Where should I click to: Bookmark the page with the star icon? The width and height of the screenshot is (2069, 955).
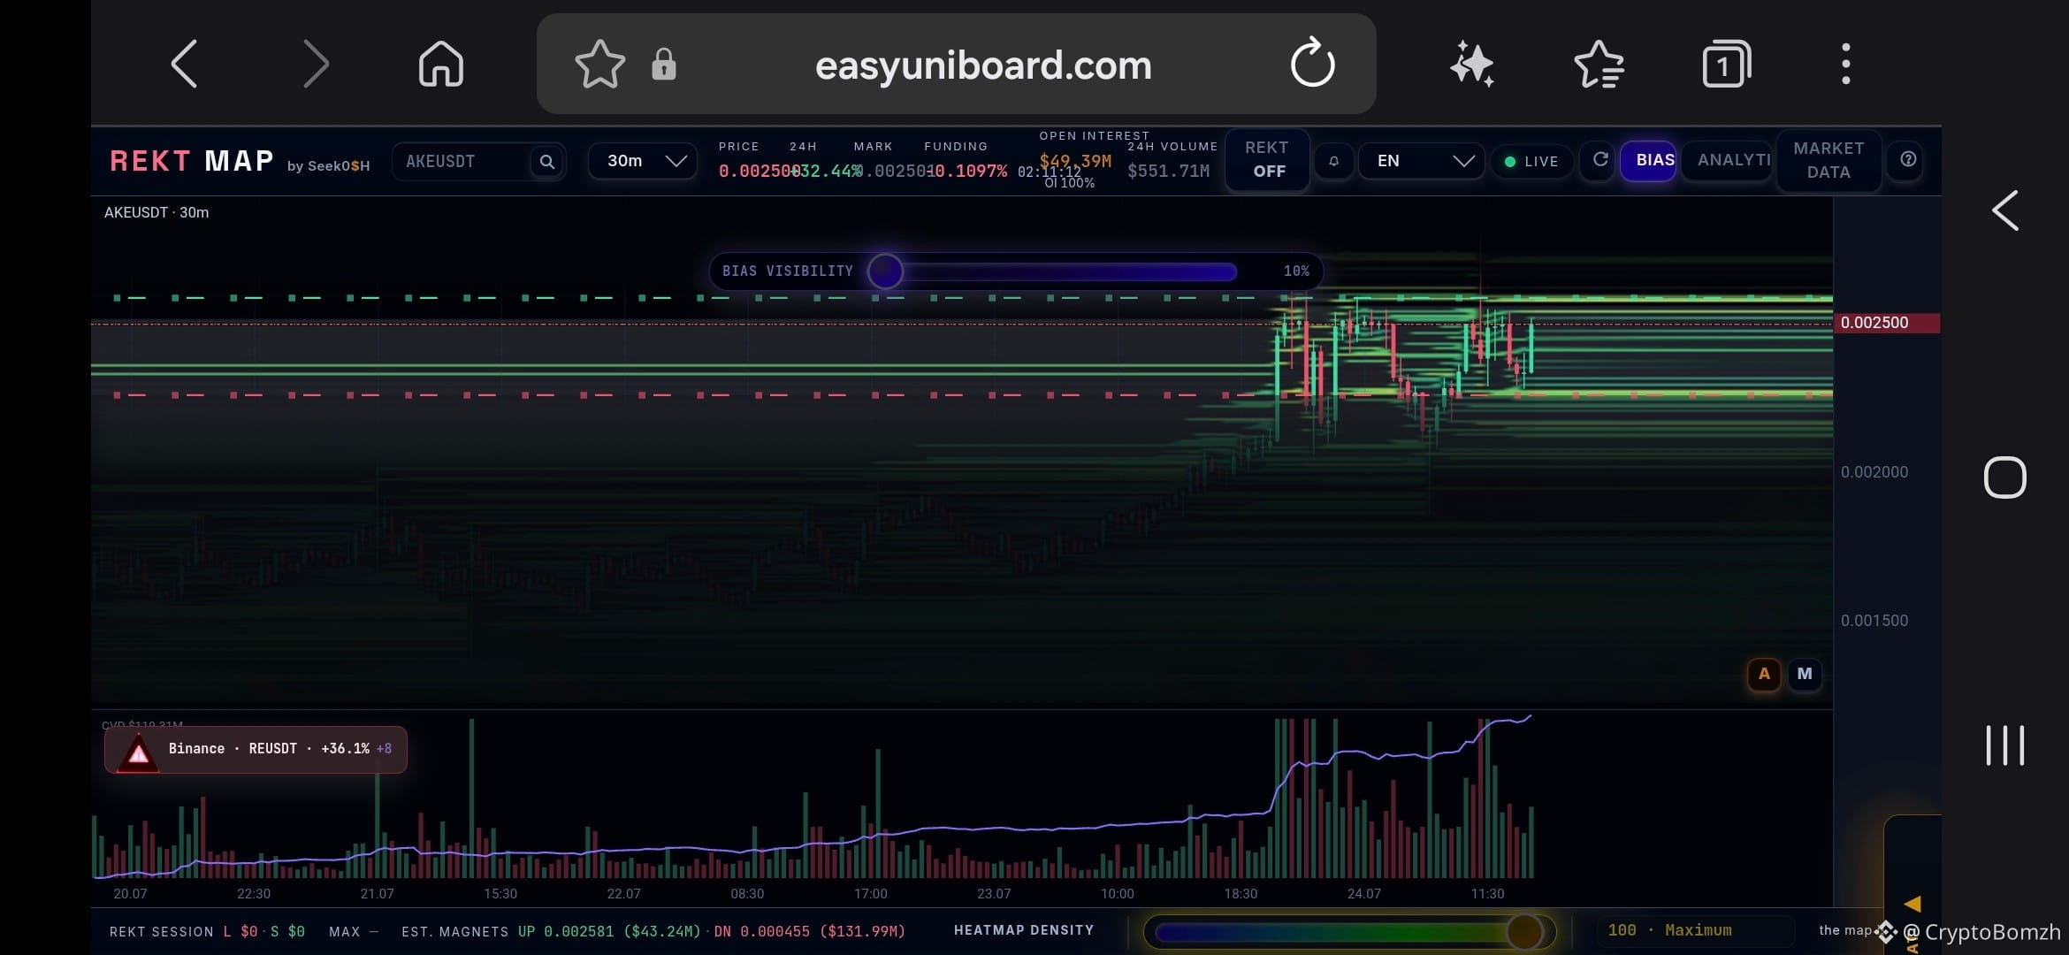(x=599, y=64)
